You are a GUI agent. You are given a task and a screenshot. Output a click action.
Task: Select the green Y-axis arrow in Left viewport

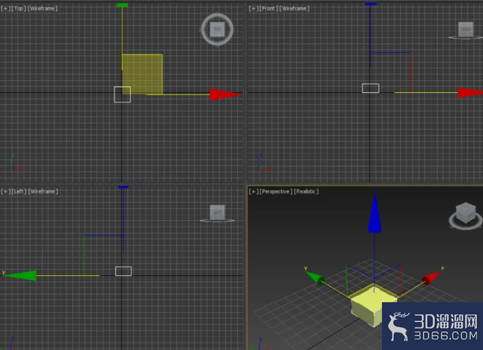tap(20, 275)
